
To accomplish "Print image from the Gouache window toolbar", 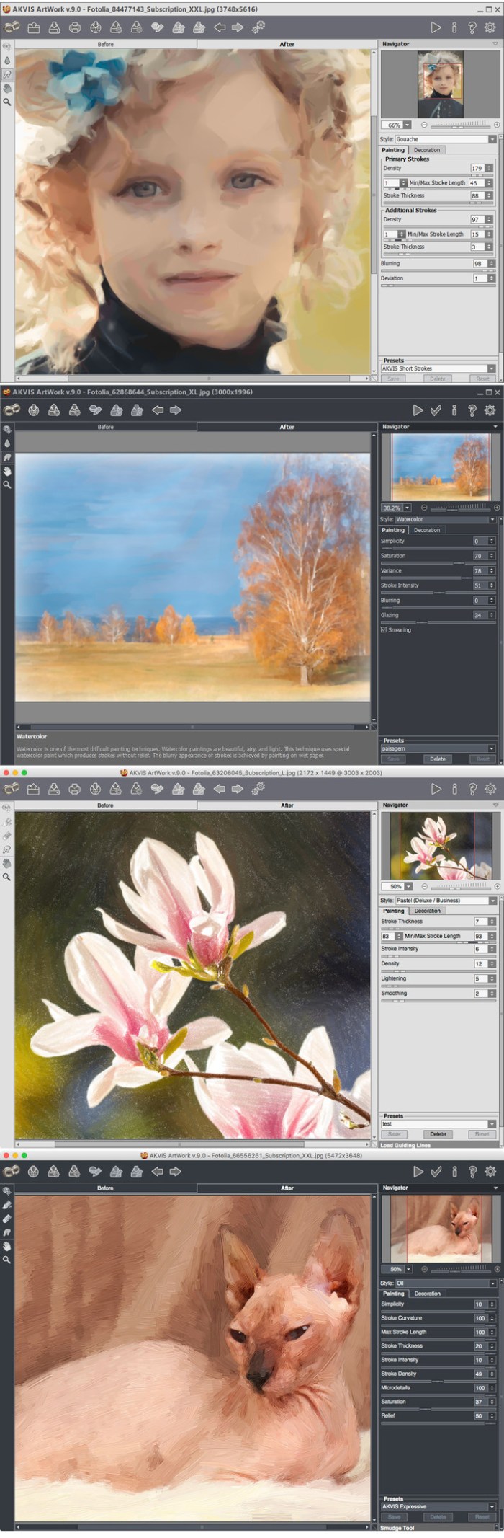I will pyautogui.click(x=75, y=27).
